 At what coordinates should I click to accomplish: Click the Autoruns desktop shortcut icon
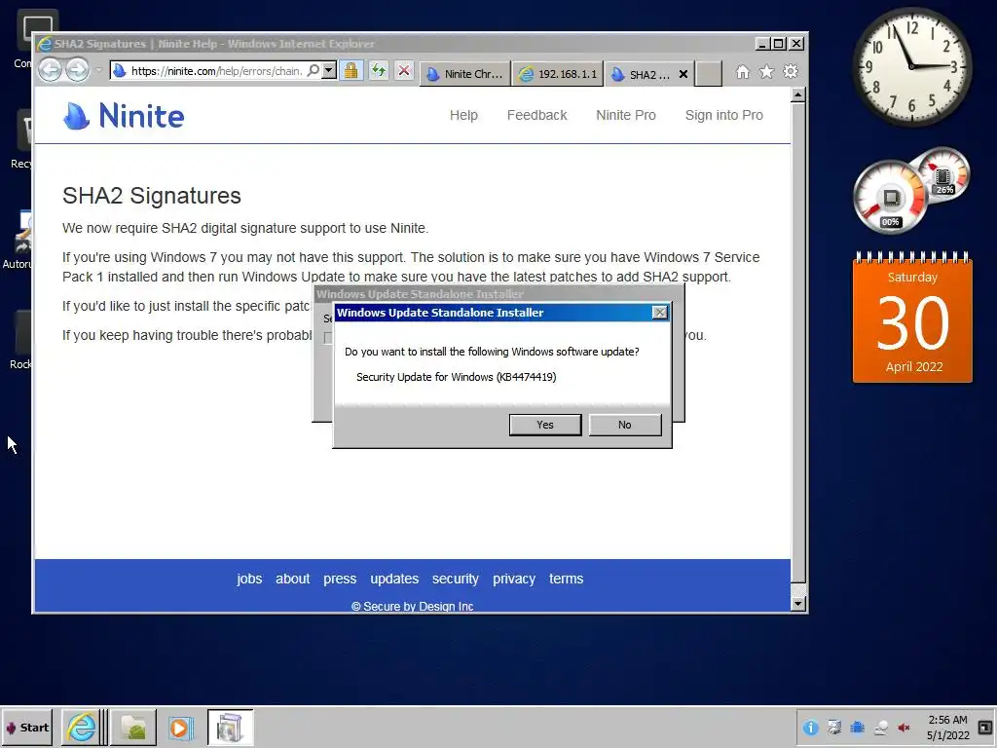click(20, 240)
